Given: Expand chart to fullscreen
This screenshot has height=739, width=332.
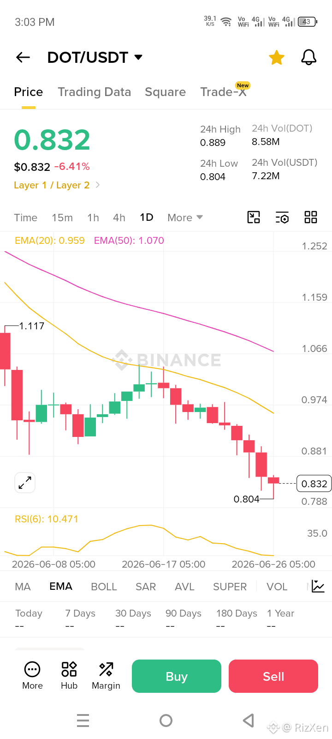Looking at the screenshot, I should click(25, 483).
